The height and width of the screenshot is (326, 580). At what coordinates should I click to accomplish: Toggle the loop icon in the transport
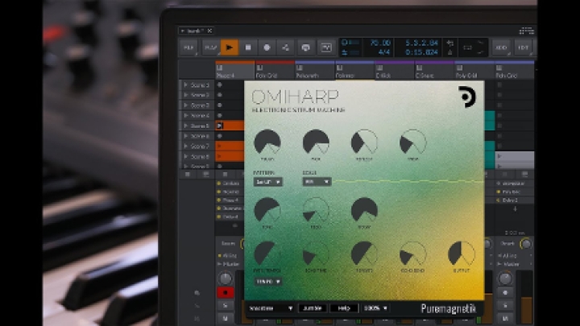(305, 47)
